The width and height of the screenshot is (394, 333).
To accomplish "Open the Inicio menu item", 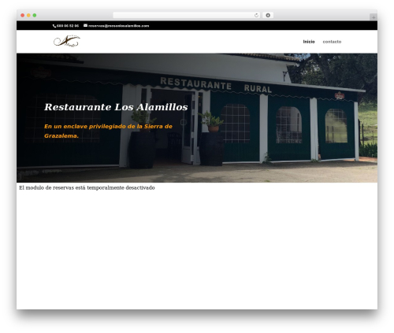I will point(309,42).
